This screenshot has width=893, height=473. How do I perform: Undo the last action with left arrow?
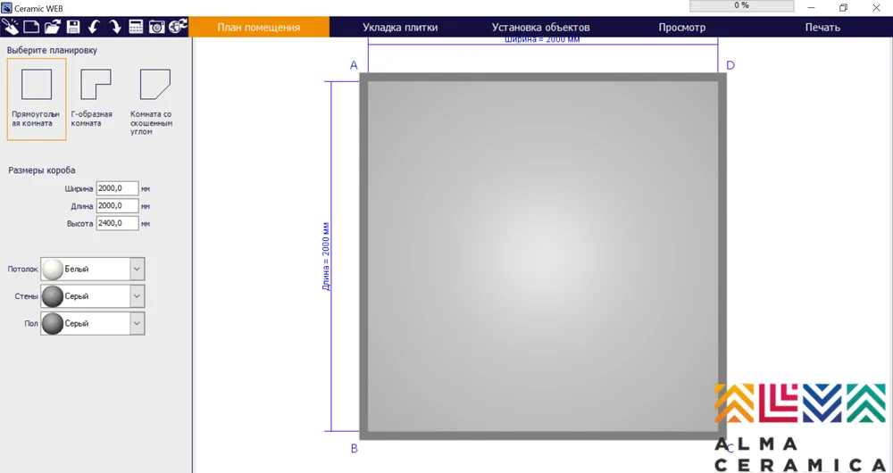pyautogui.click(x=94, y=27)
